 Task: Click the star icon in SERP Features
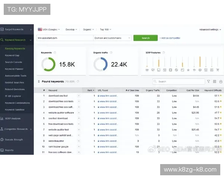coord(188,70)
